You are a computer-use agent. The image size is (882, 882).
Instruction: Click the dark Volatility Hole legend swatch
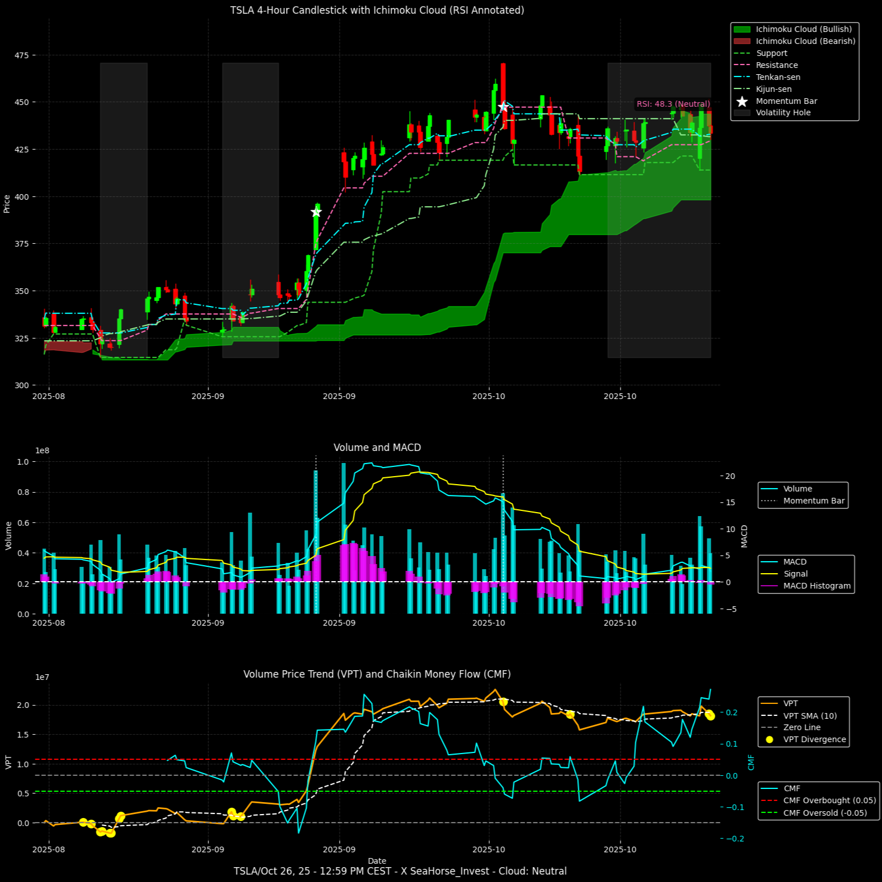pos(742,112)
